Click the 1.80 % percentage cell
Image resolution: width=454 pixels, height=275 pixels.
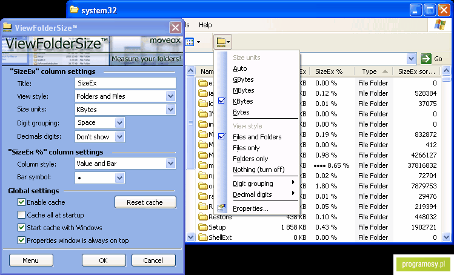pos(326,186)
